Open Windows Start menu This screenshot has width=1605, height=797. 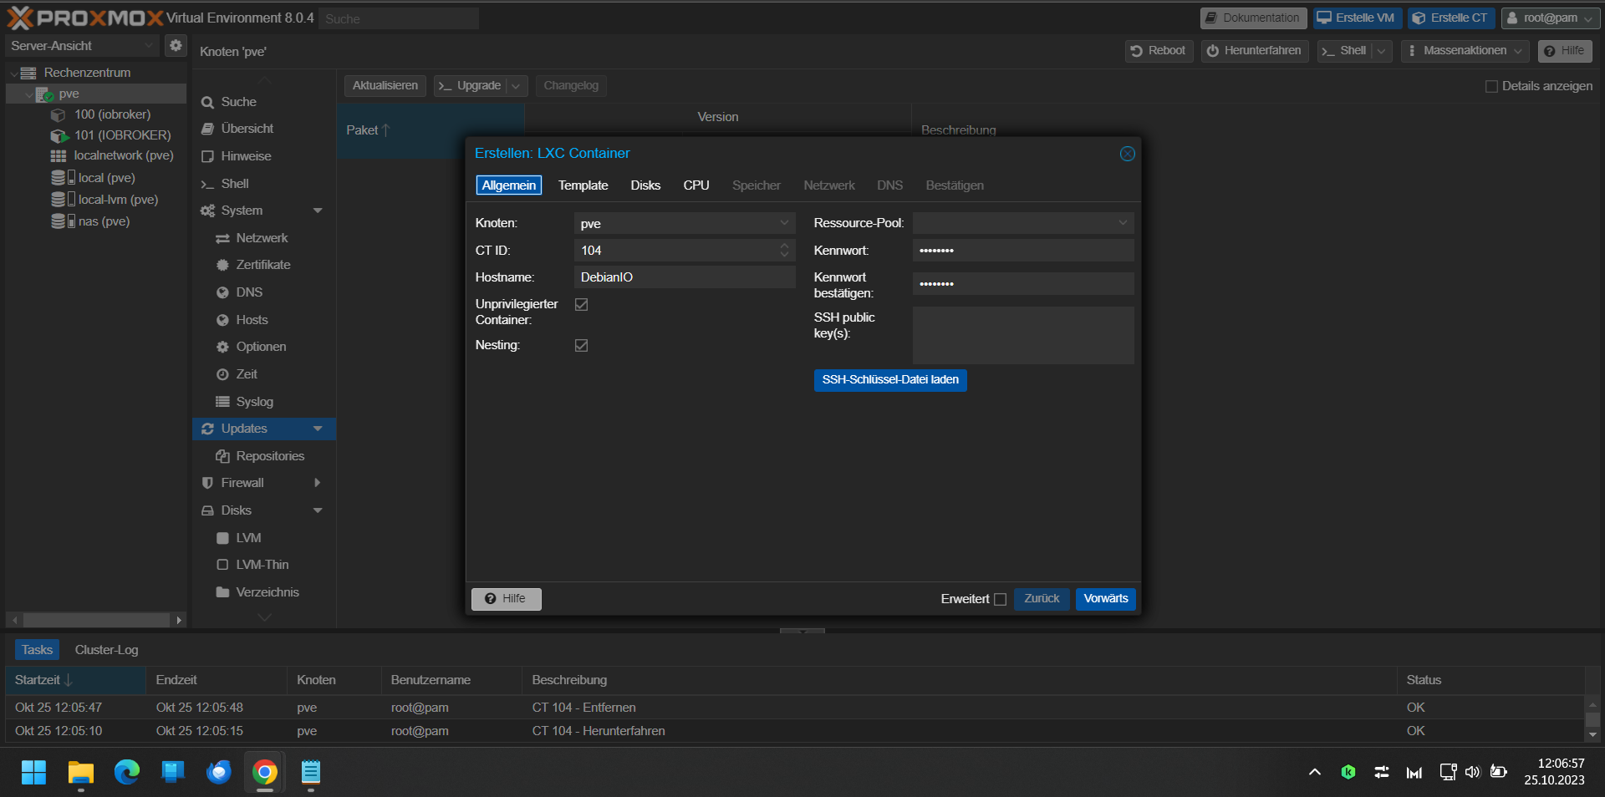point(33,773)
